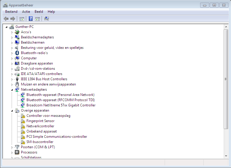Maximize the Apparaatbeheer window
The height and width of the screenshot is (168, 231).
point(214,5)
